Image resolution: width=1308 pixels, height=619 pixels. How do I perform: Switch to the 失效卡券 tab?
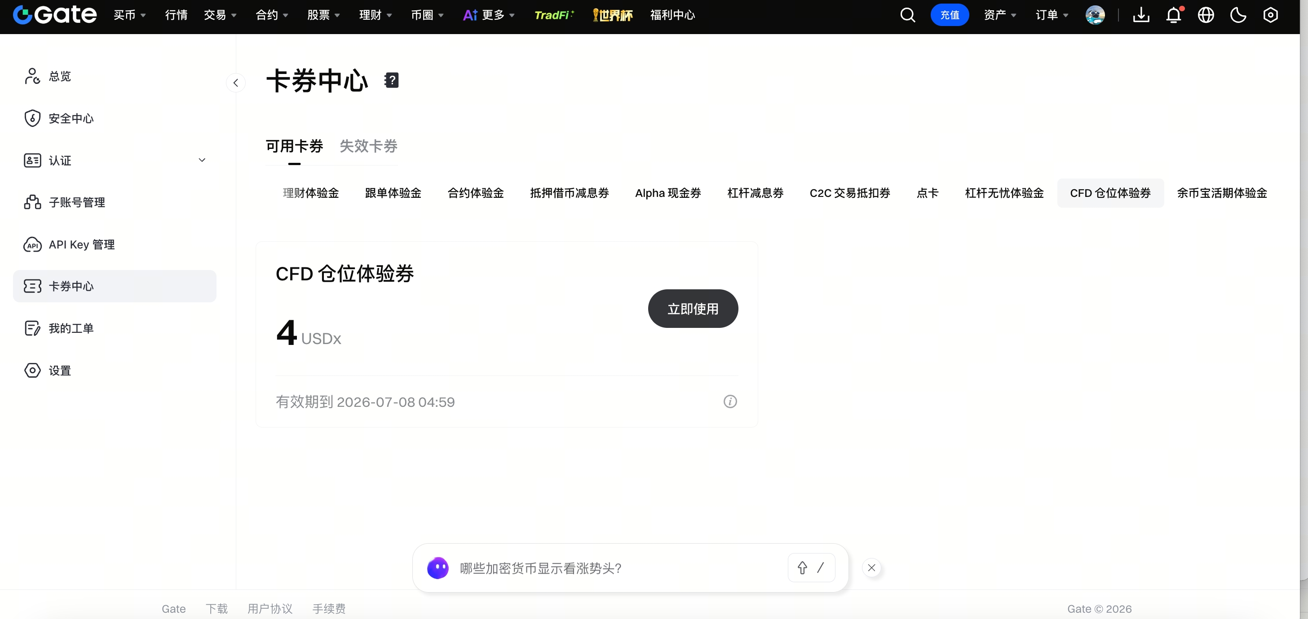[x=368, y=146]
